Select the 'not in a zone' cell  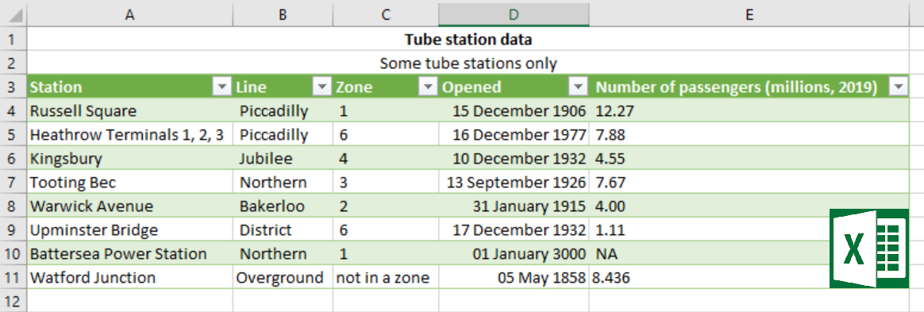[x=385, y=277]
